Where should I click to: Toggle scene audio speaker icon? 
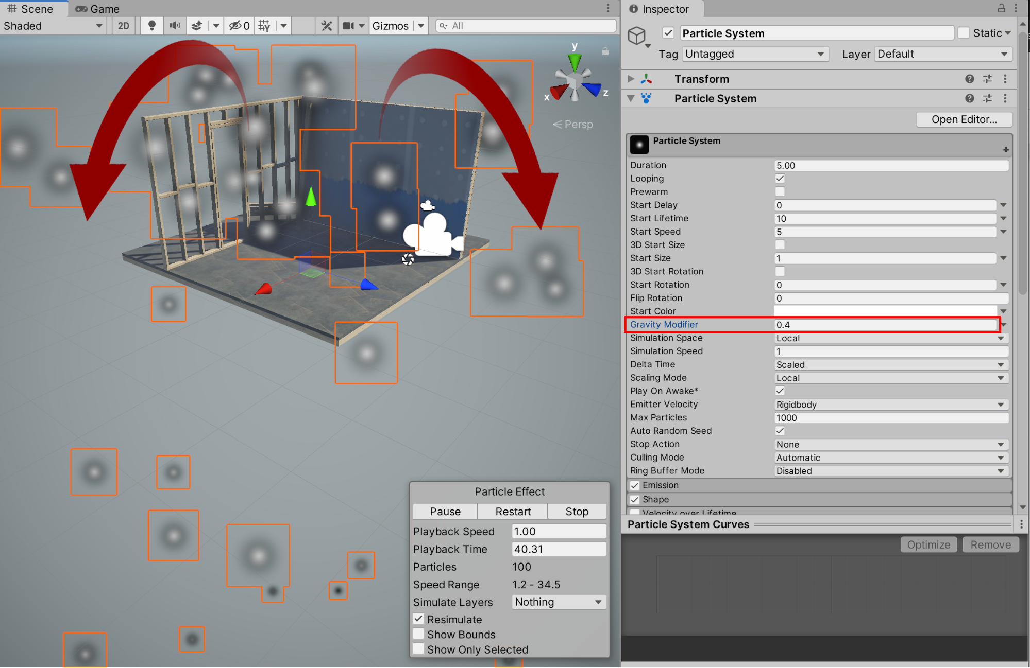[175, 26]
